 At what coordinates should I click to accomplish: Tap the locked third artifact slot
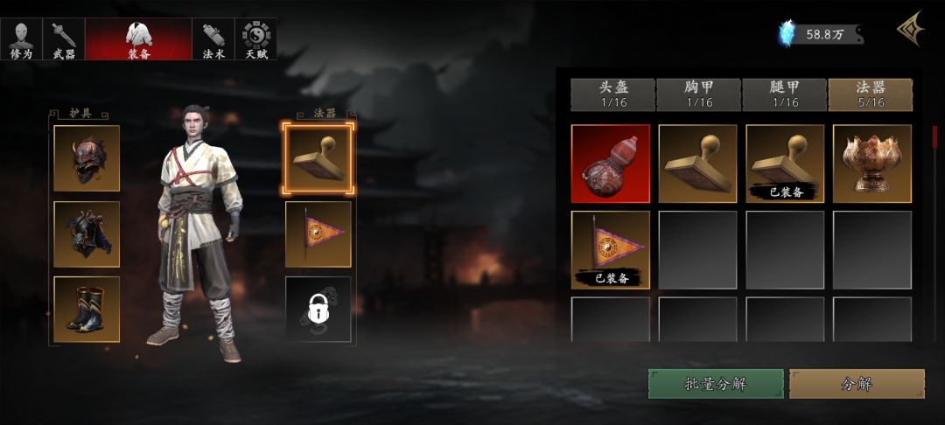tap(318, 310)
